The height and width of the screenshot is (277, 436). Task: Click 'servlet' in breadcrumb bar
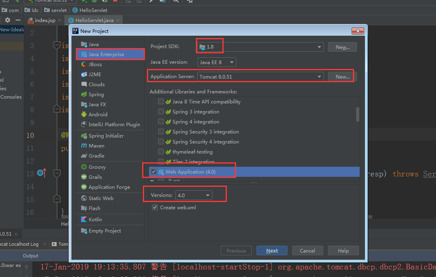pyautogui.click(x=59, y=10)
